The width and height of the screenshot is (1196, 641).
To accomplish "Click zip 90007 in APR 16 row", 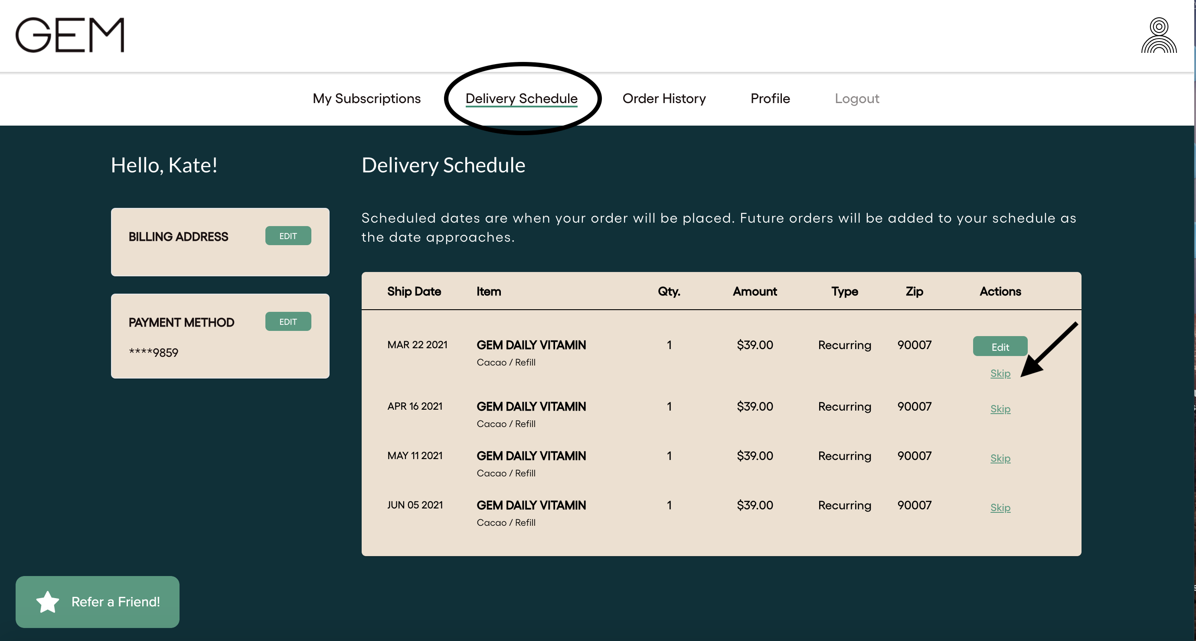I will 914,406.
